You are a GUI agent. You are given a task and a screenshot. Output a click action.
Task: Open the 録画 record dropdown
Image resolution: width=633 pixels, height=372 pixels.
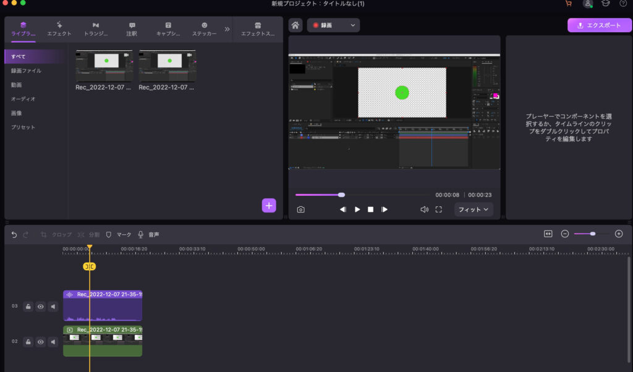[x=334, y=25]
